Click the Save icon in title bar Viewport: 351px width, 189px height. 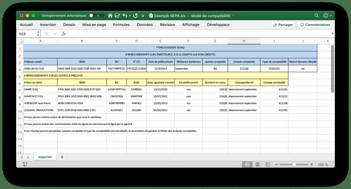118,16
